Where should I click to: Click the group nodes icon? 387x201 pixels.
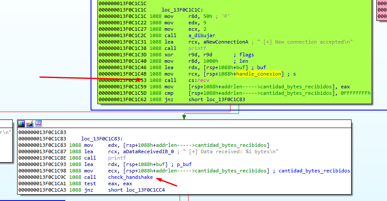point(38,124)
